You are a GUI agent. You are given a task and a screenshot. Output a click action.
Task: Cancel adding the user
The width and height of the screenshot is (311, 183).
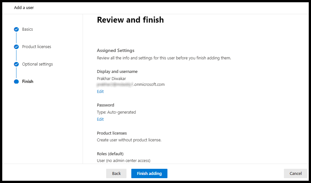point(296,173)
